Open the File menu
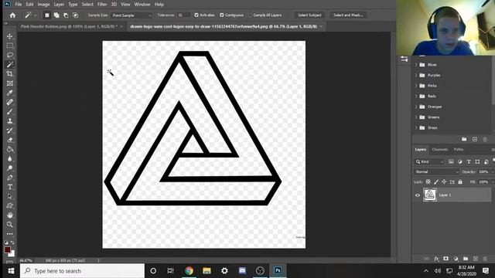The image size is (495, 278). [19, 5]
